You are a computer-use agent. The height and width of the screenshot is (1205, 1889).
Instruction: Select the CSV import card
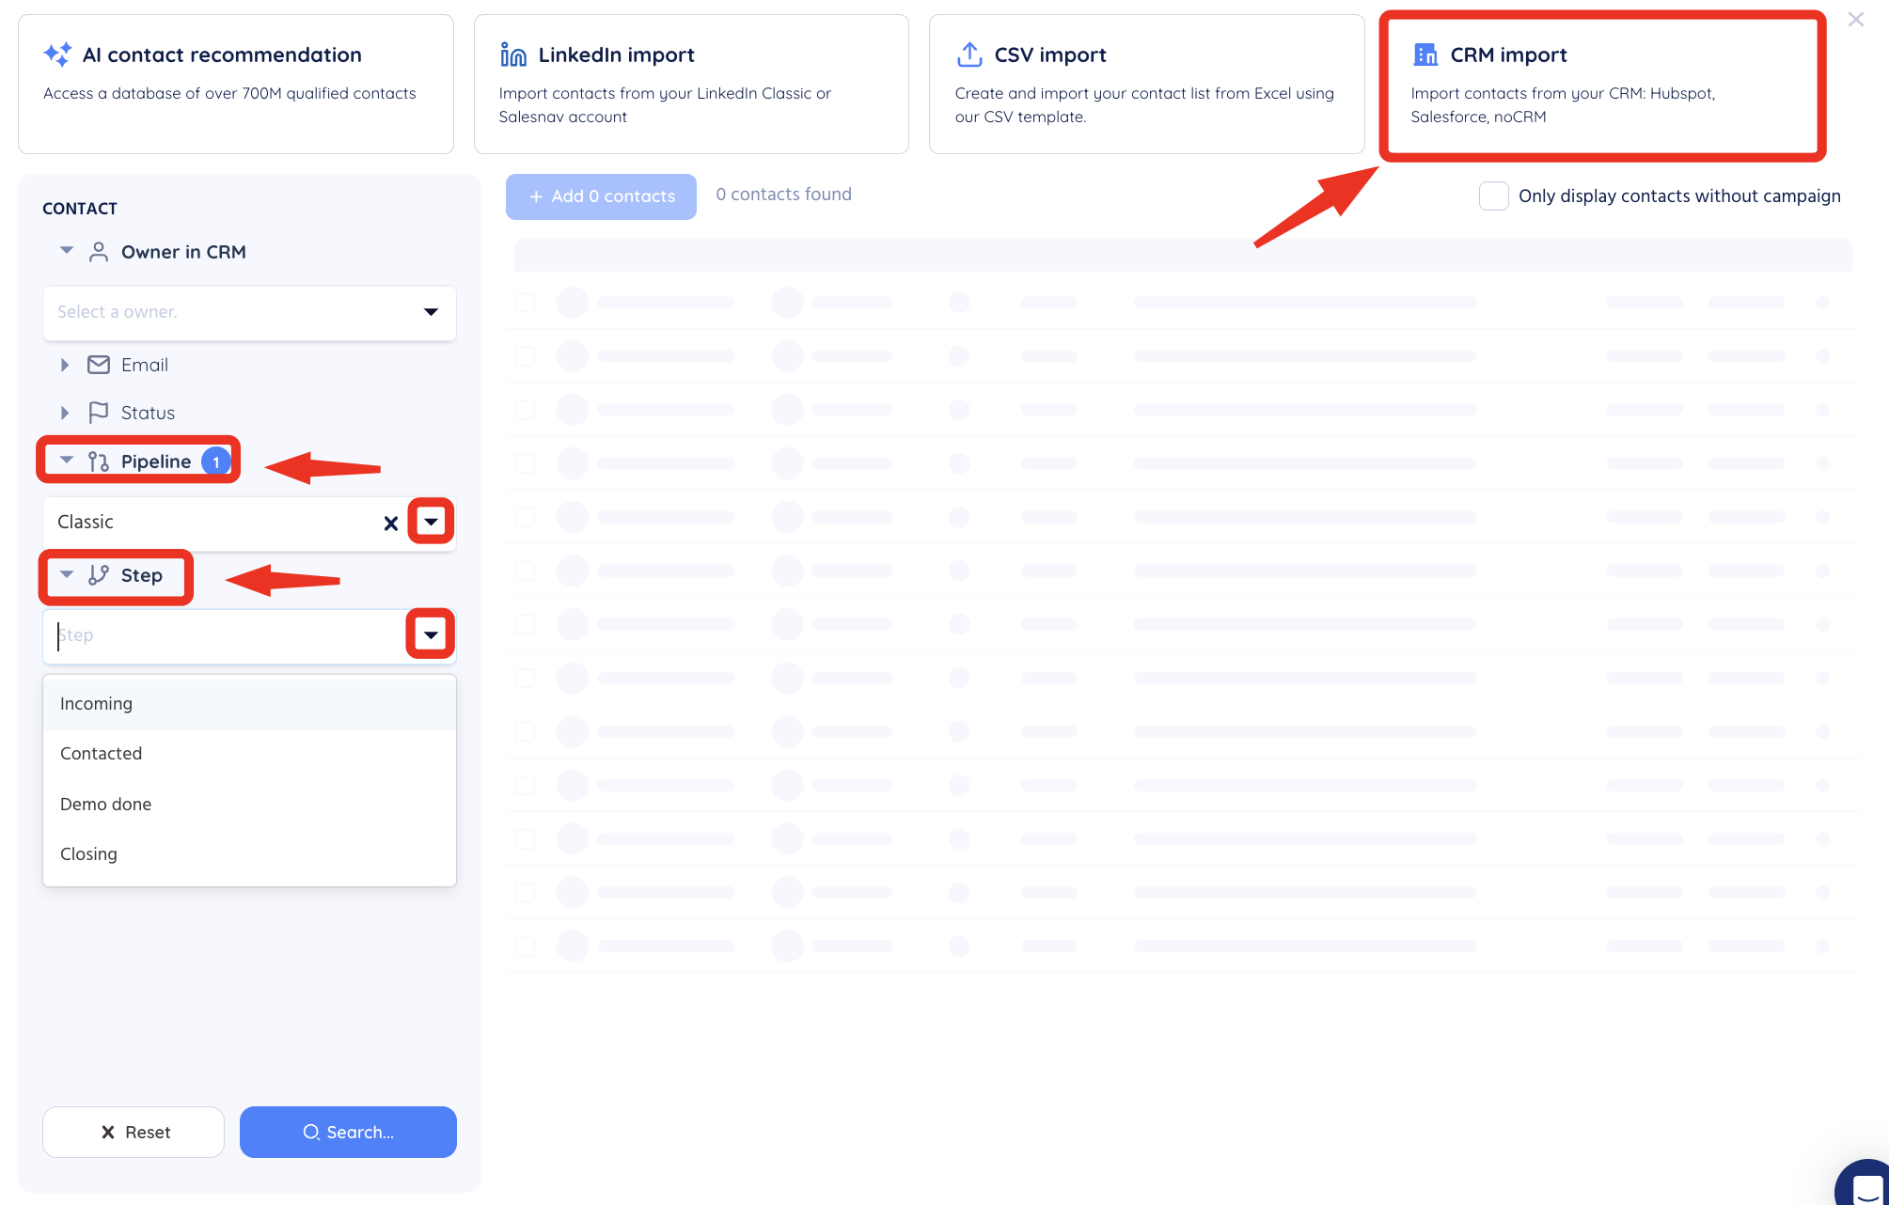pyautogui.click(x=1146, y=84)
